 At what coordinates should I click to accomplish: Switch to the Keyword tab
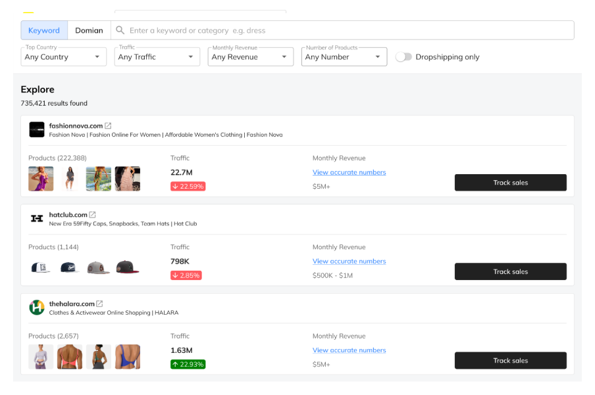44,30
